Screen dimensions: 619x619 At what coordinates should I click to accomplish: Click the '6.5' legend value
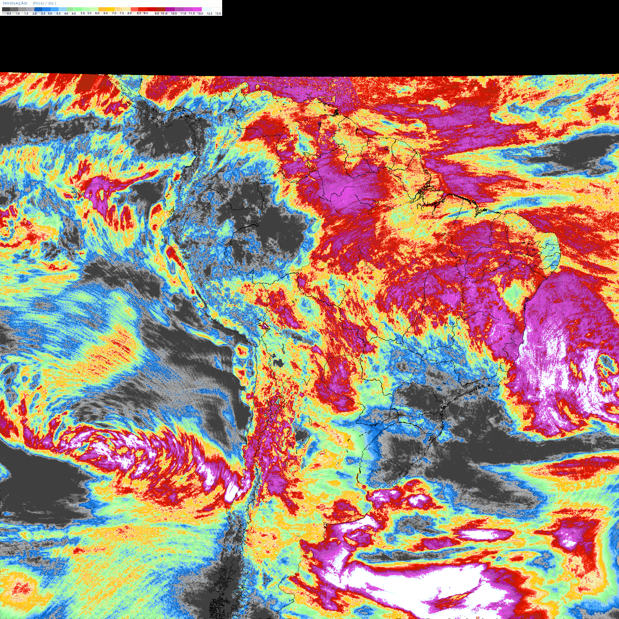click(106, 13)
